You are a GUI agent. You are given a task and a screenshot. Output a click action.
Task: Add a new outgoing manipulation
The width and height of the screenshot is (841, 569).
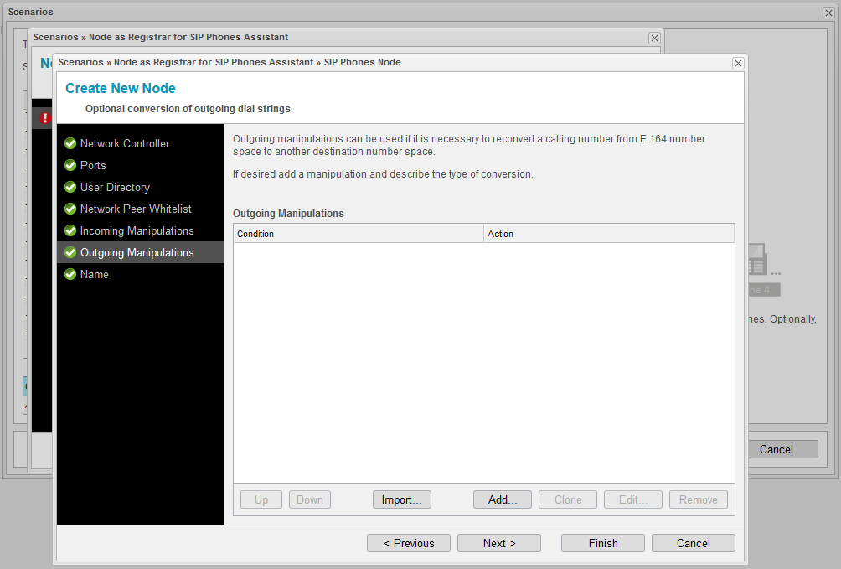503,499
